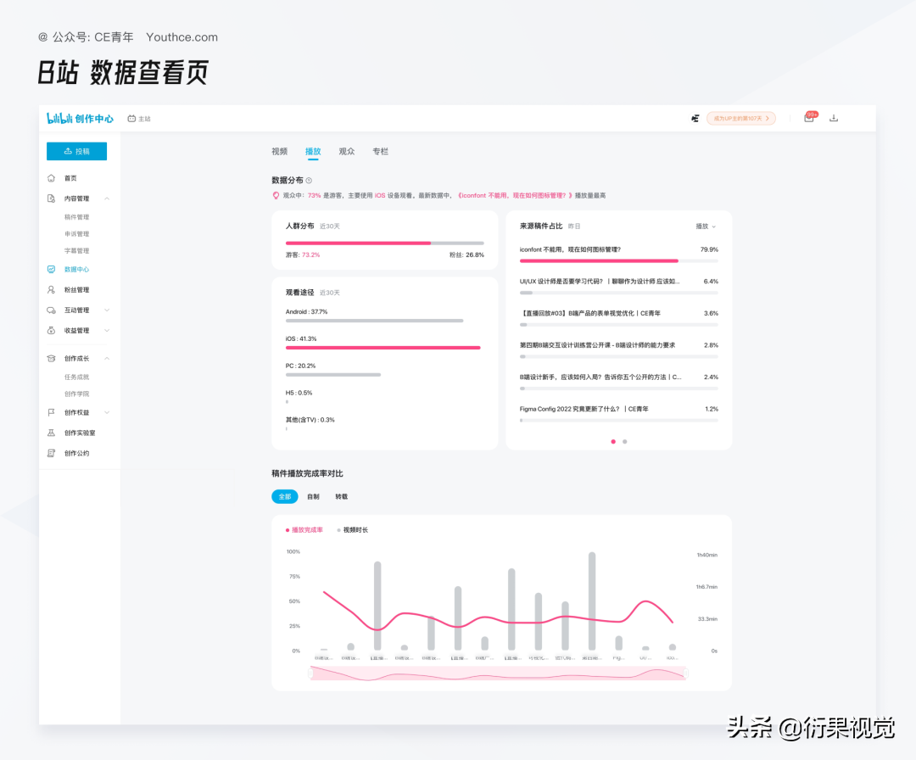Select the 自制 filter pill

tap(313, 496)
